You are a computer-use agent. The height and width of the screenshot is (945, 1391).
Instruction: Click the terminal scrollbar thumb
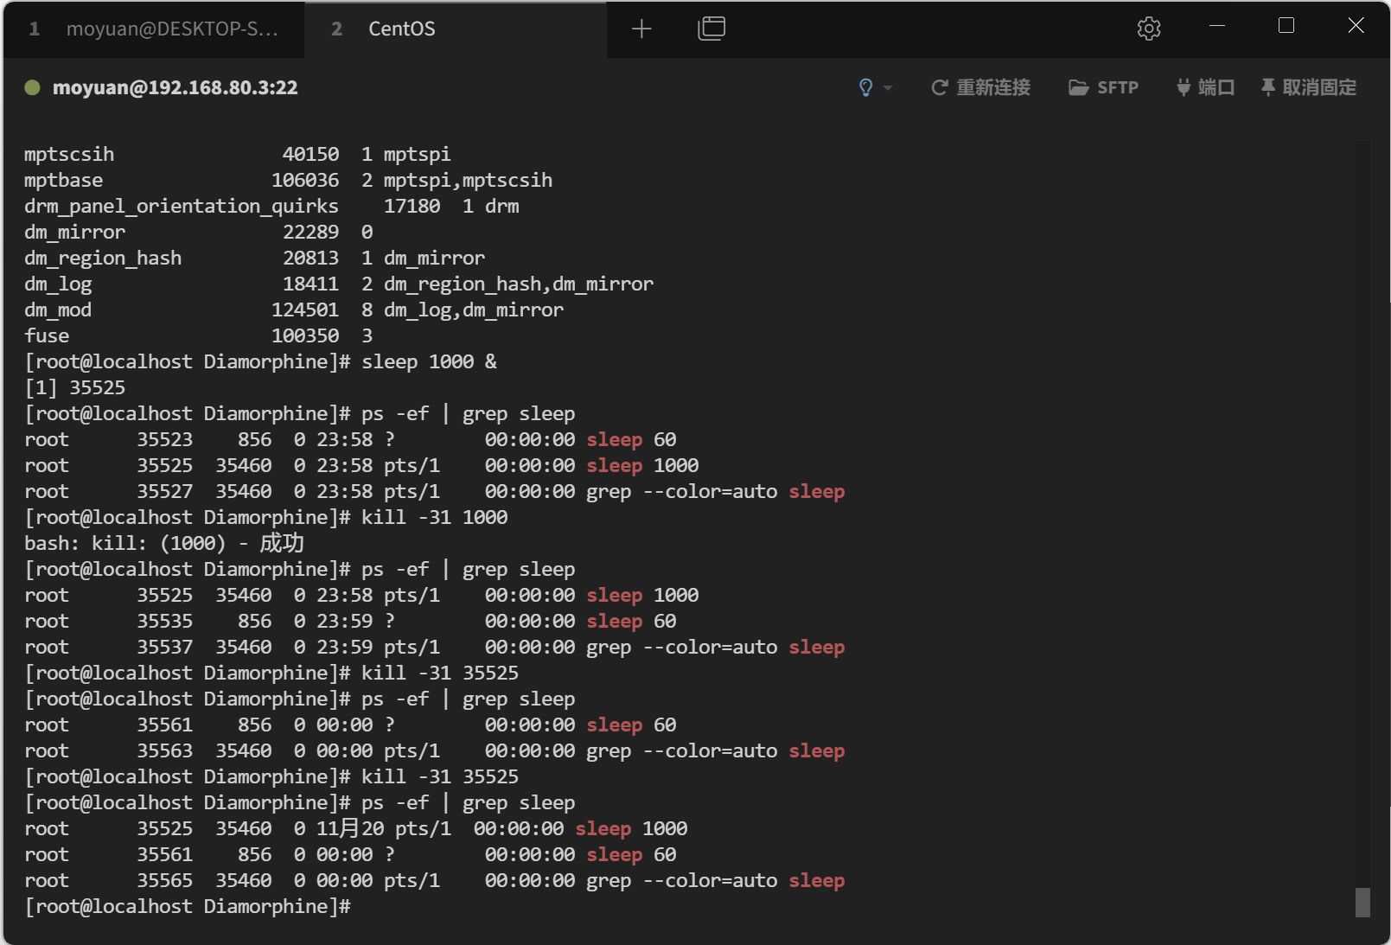pos(1362,903)
